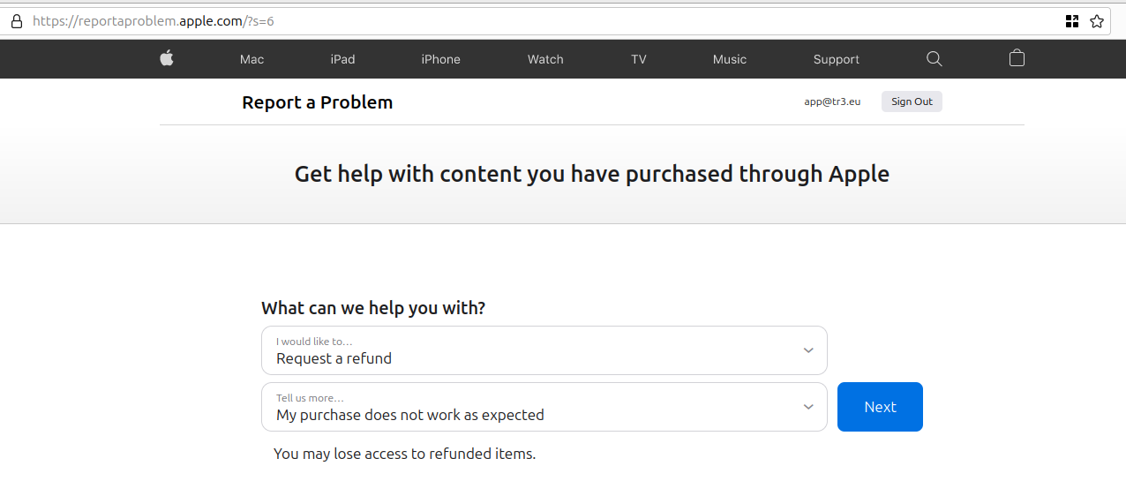Click the blue Next button

click(x=880, y=407)
